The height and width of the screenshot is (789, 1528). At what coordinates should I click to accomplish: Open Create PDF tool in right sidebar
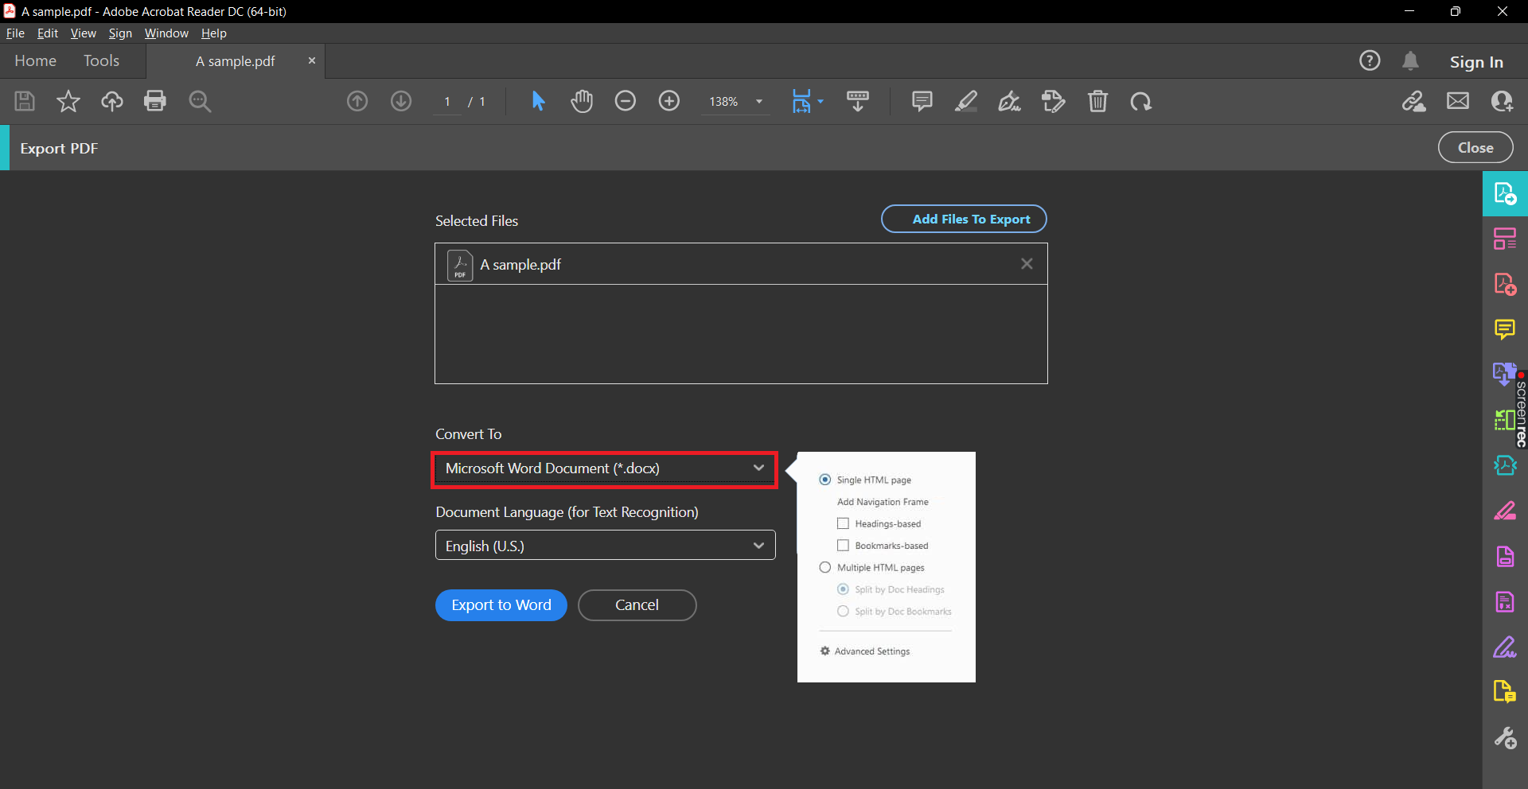click(1505, 284)
